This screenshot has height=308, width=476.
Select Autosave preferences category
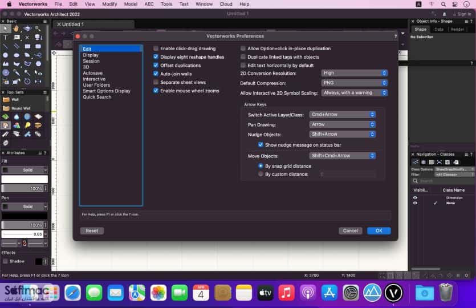pyautogui.click(x=92, y=73)
